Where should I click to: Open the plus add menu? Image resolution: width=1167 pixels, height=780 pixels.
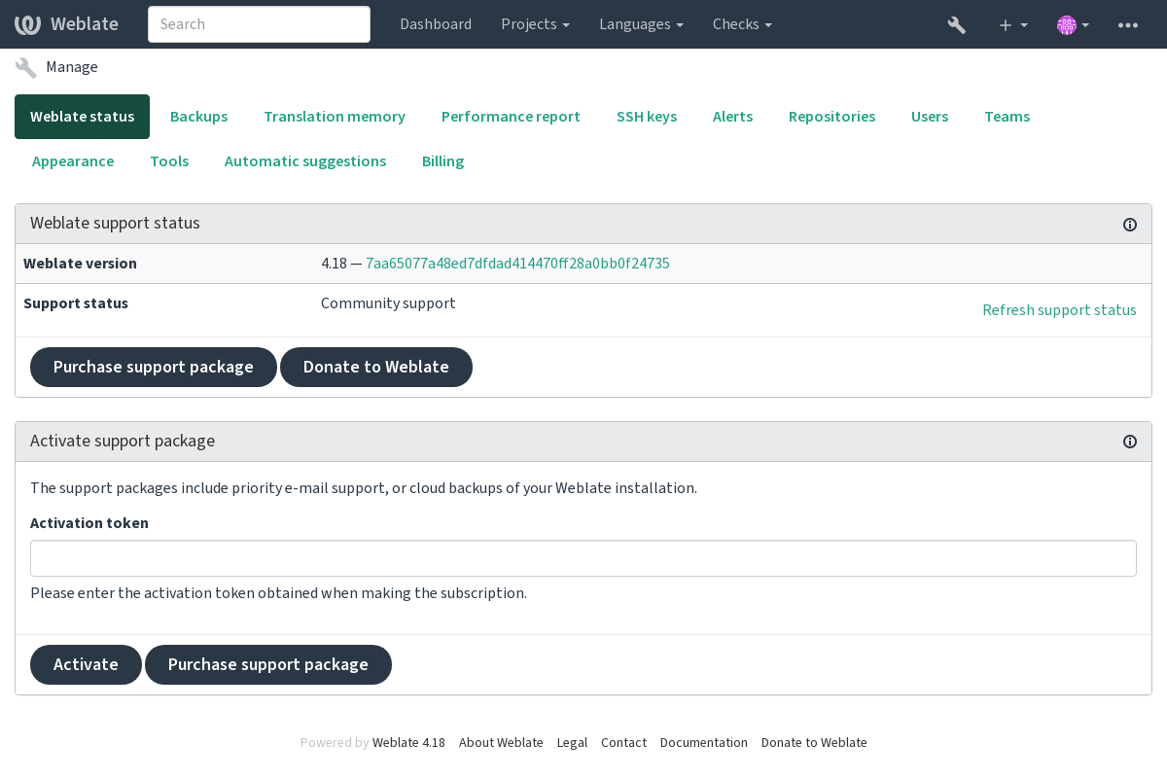1012,24
